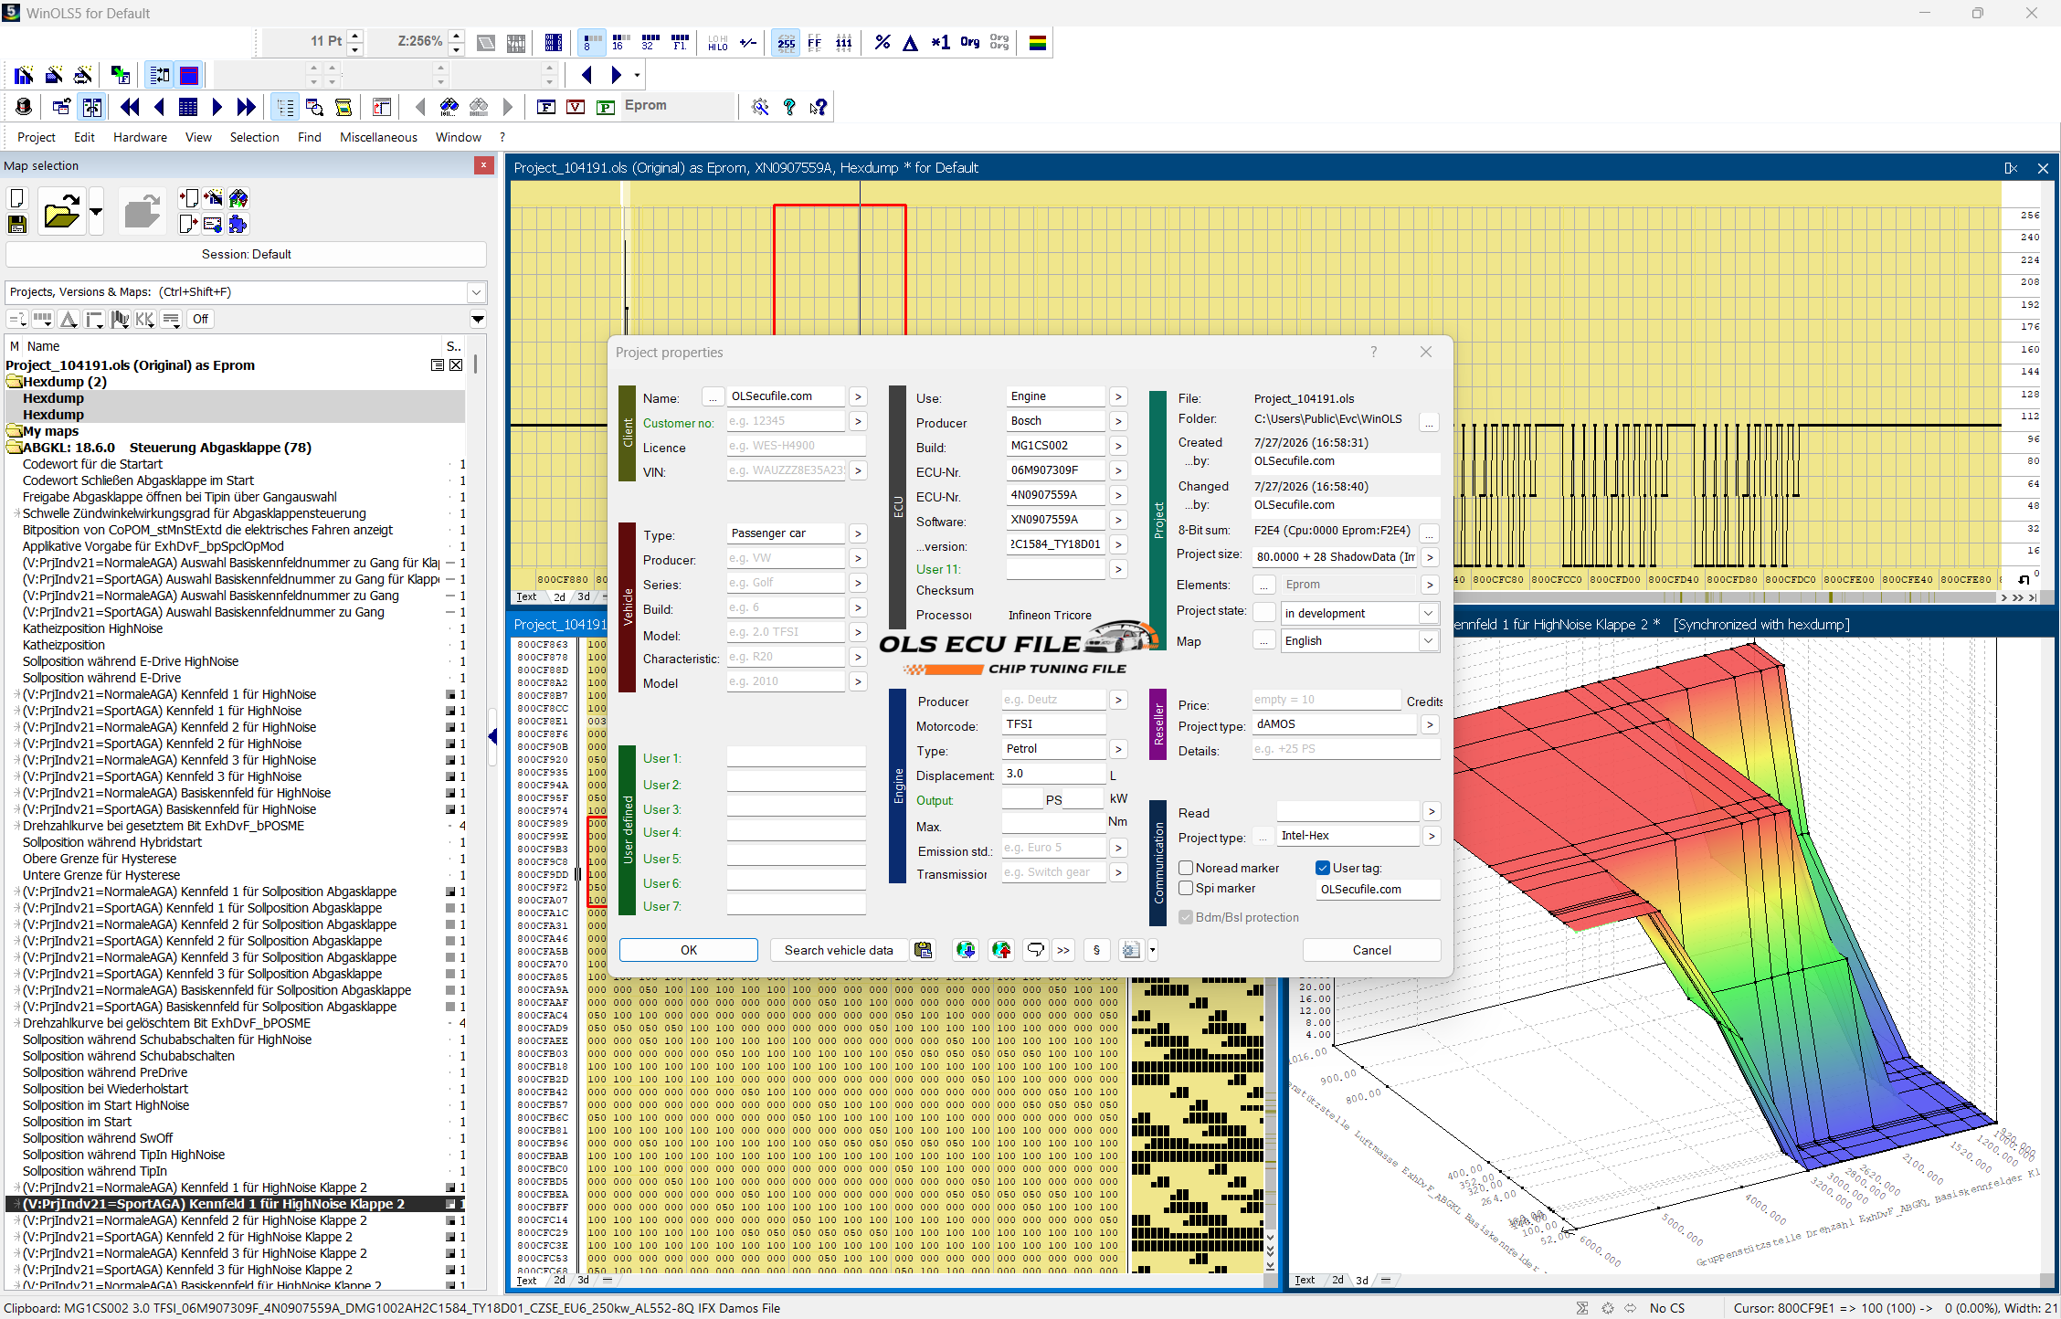This screenshot has width=2061, height=1319.
Task: Toggle the LoHi byte order button
Action: [718, 42]
